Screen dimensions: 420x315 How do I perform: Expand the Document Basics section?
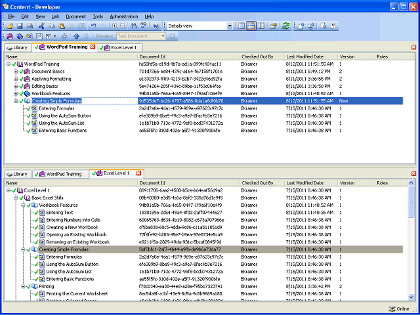pos(16,72)
